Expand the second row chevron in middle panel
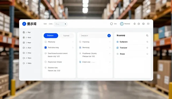Image resolution: width=172 pixels, height=99 pixels. coord(110,48)
